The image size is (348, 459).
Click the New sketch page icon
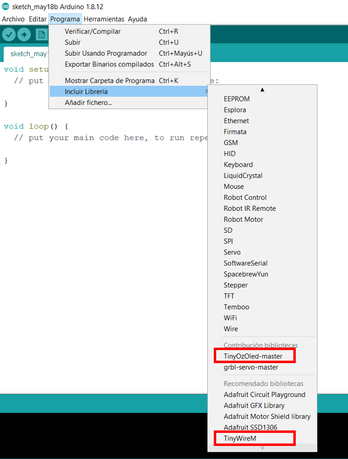42,35
